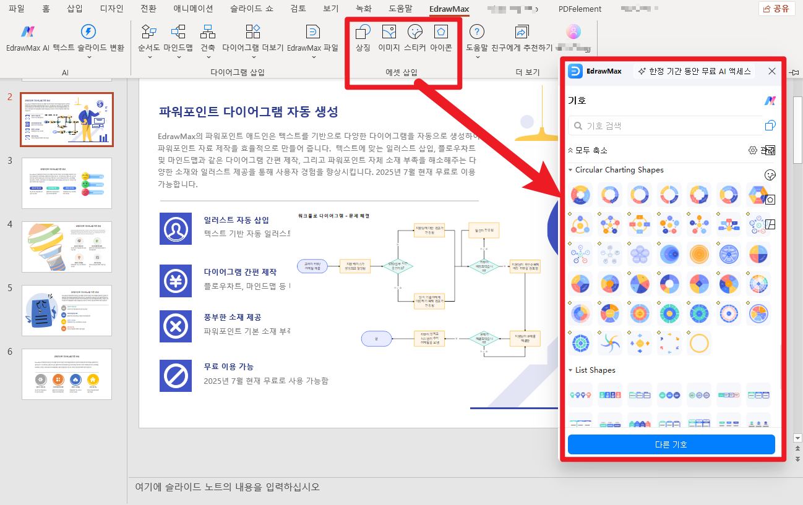Viewport: 803px width, 505px height.
Task: Open the 도움말 help icon
Action: pyautogui.click(x=476, y=32)
